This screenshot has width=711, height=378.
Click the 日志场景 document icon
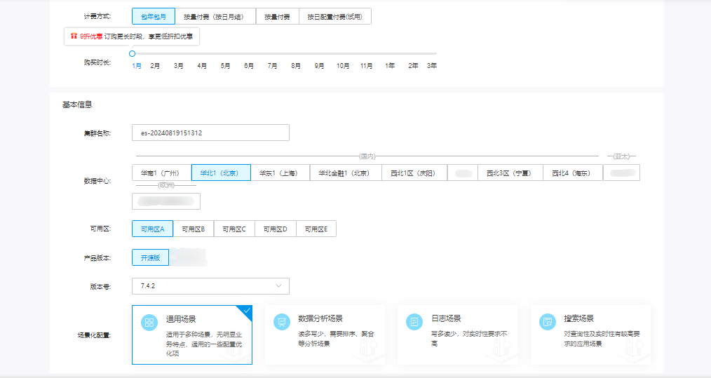(414, 322)
